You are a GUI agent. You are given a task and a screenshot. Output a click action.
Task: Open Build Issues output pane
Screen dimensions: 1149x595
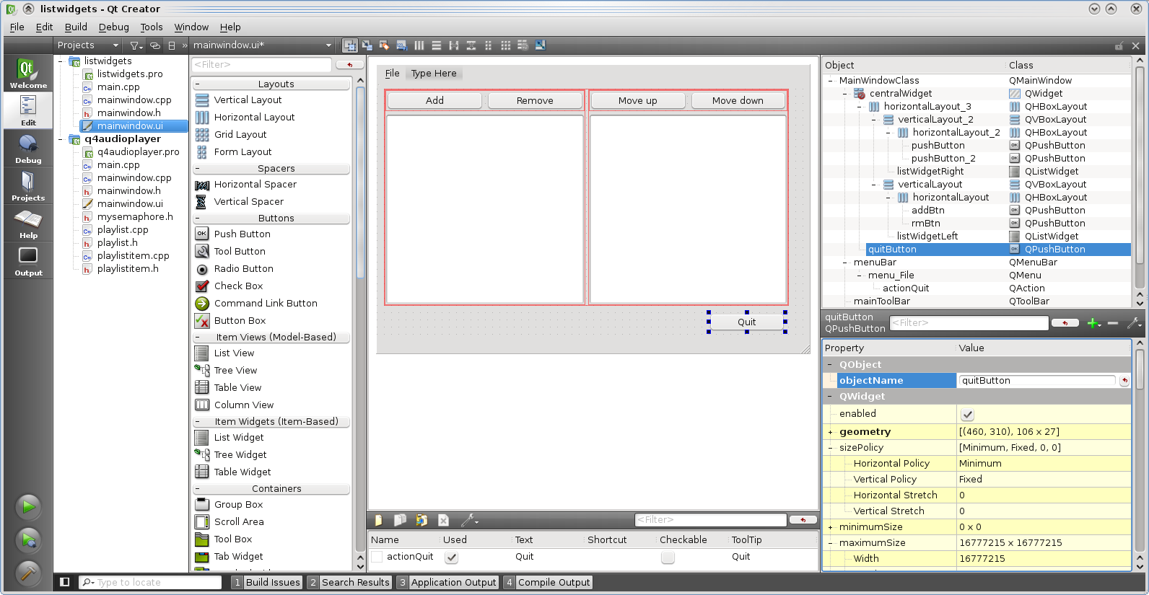click(x=266, y=583)
